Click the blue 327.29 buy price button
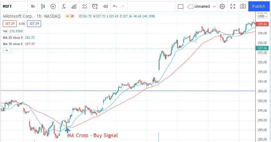271x142 pixels. 34,24
